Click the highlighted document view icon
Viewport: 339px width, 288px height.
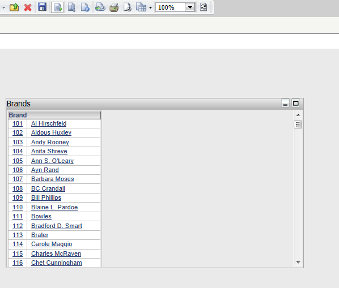[57, 7]
